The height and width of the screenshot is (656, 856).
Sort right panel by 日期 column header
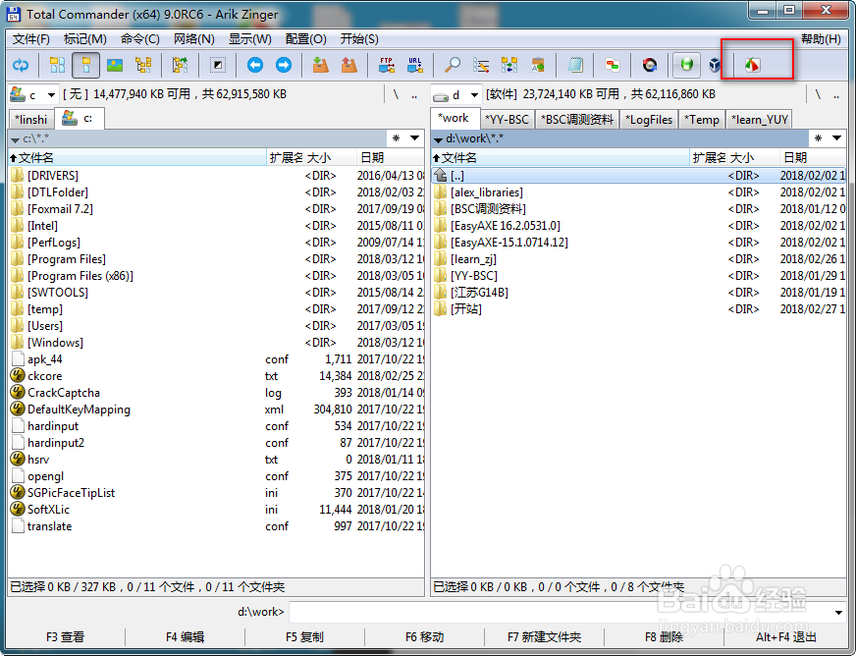(x=813, y=158)
